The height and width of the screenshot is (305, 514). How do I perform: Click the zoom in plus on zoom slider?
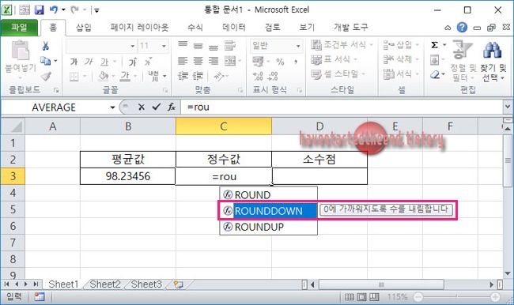[495, 297]
